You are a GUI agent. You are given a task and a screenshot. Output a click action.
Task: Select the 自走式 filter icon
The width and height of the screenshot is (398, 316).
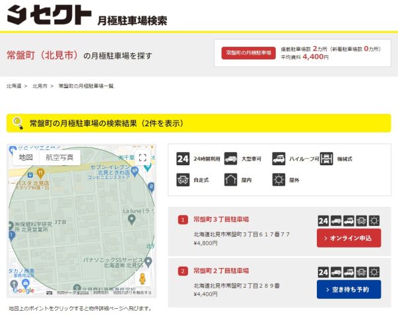(183, 180)
